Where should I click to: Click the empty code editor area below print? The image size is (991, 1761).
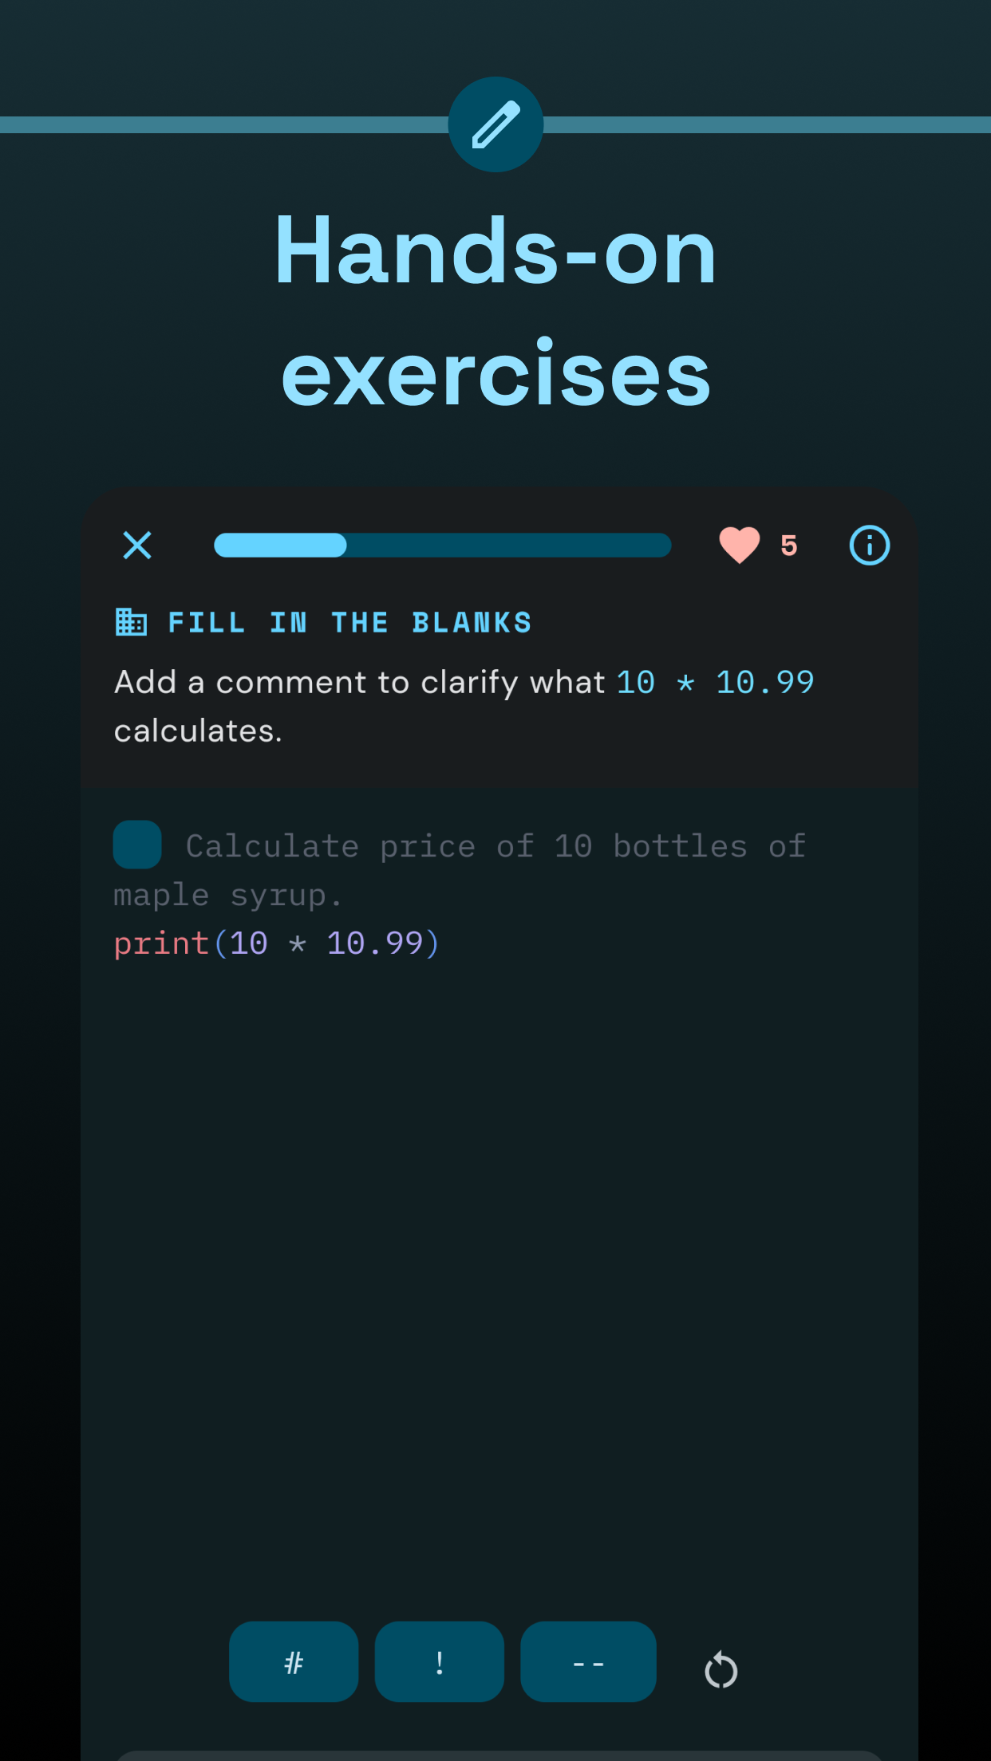pos(499,1276)
